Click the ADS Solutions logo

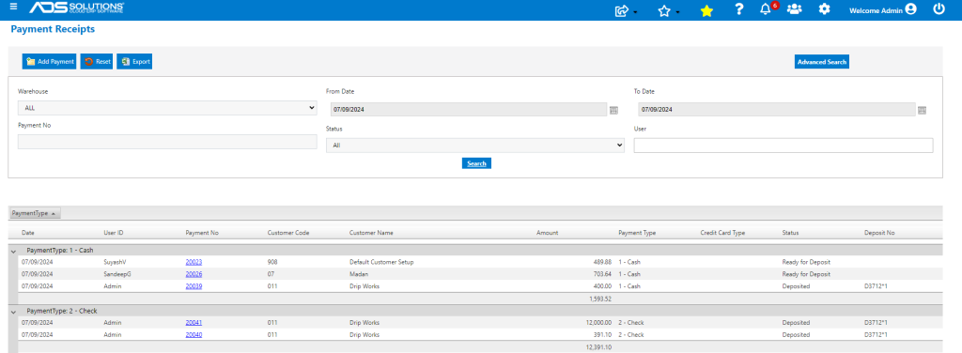[x=77, y=8]
